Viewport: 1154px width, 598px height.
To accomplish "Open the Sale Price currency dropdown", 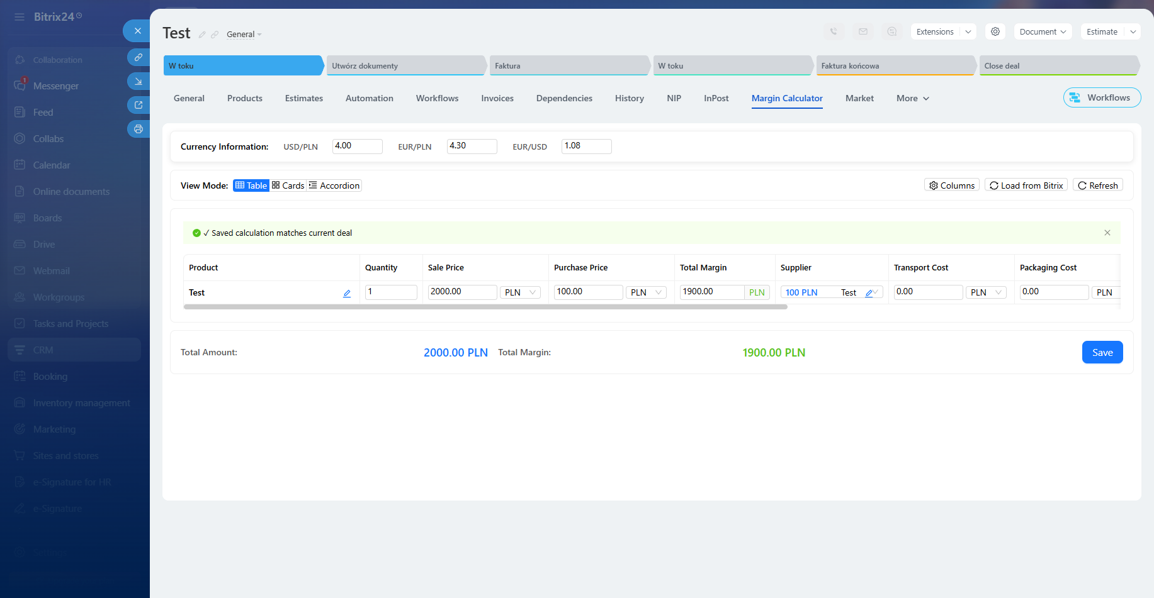I will [x=520, y=292].
